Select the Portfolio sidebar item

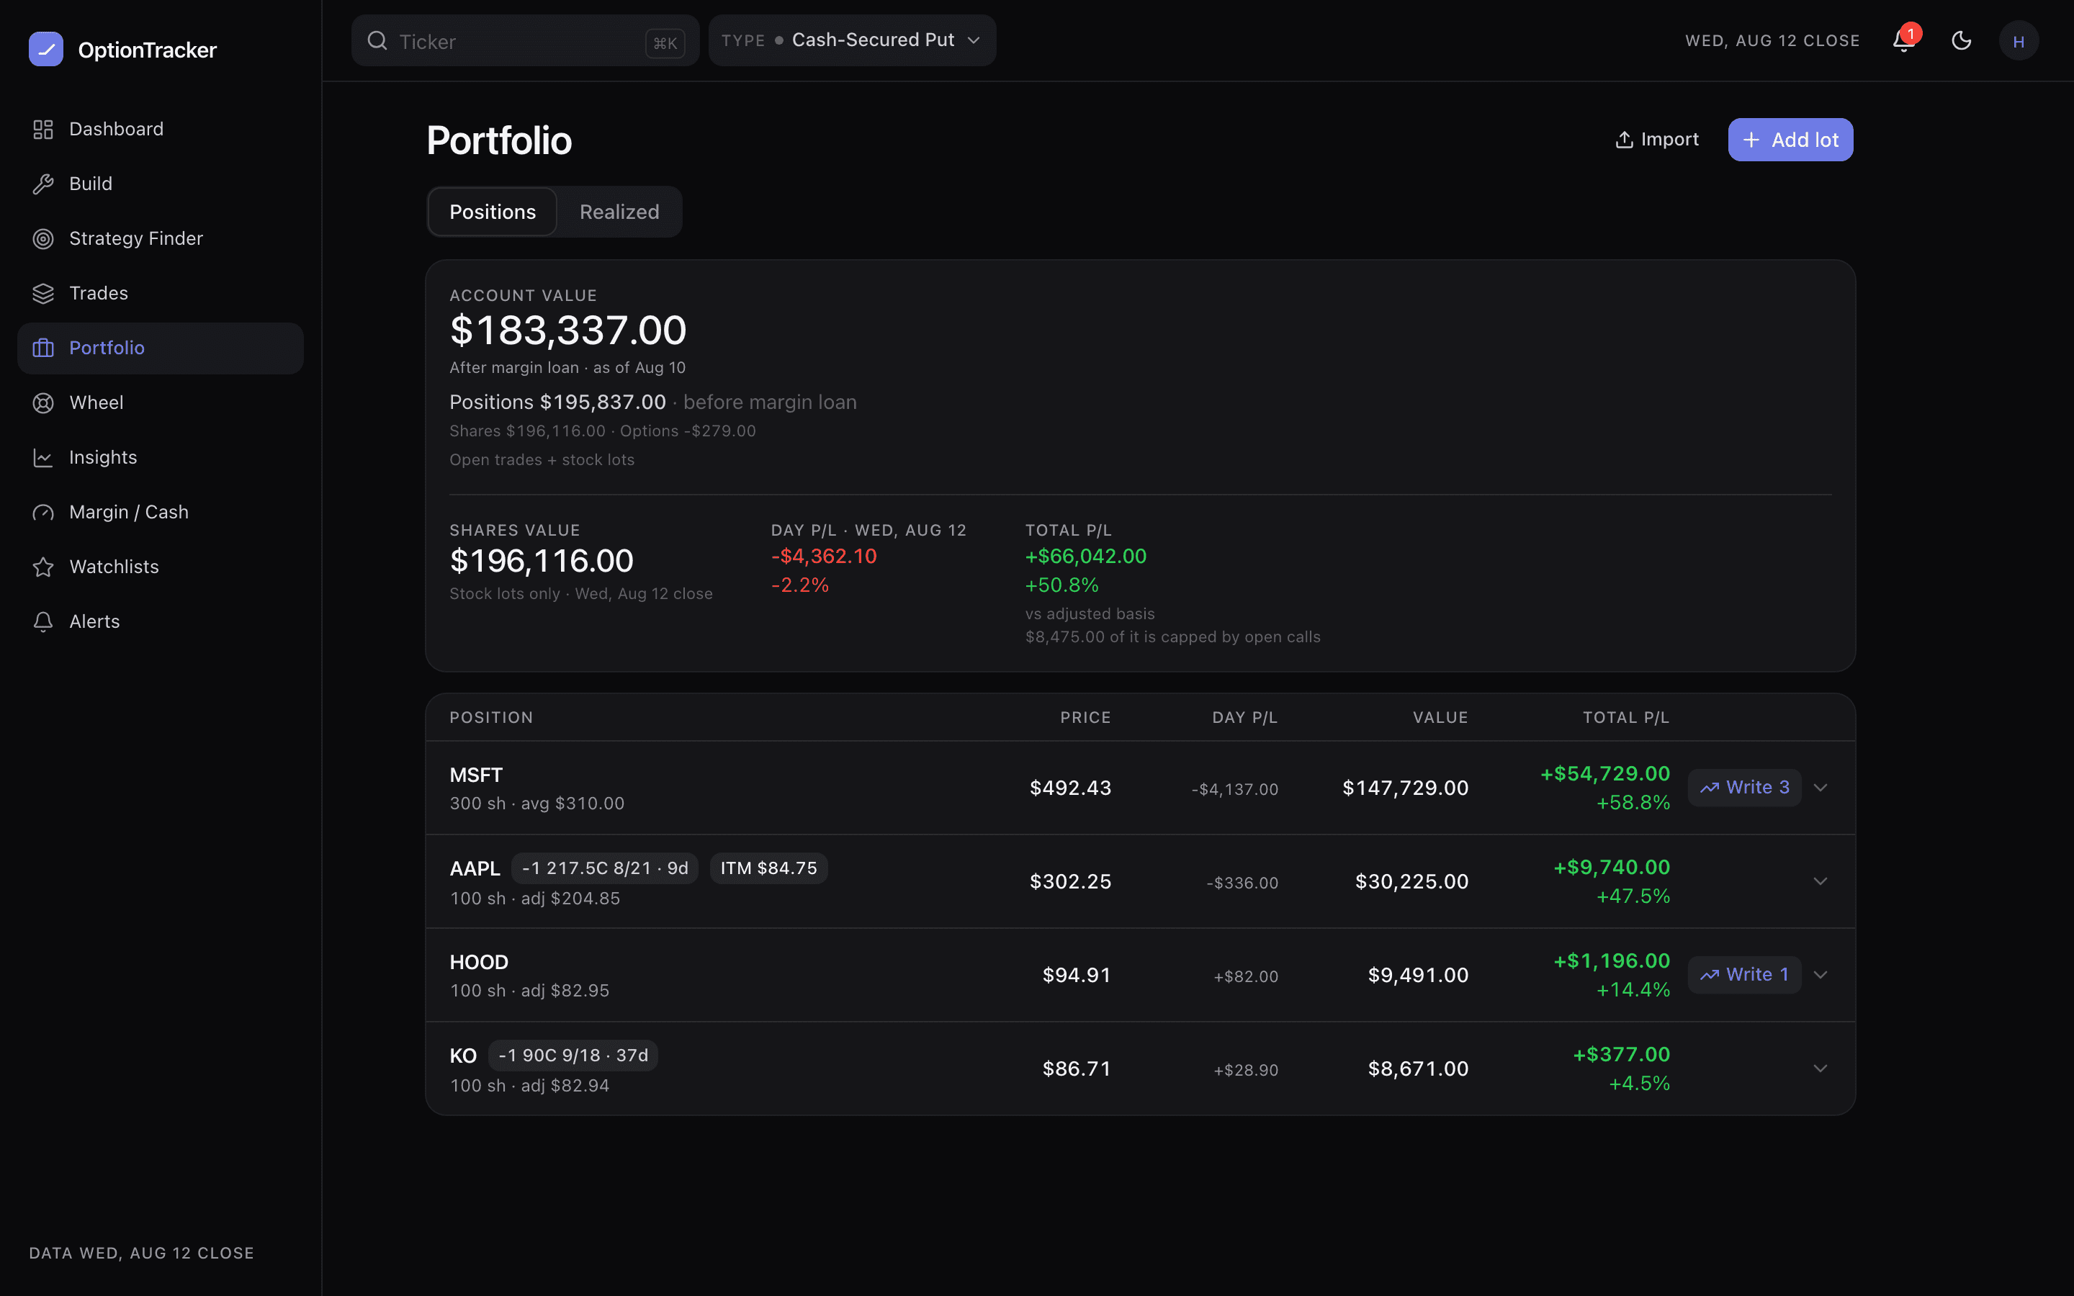(161, 348)
